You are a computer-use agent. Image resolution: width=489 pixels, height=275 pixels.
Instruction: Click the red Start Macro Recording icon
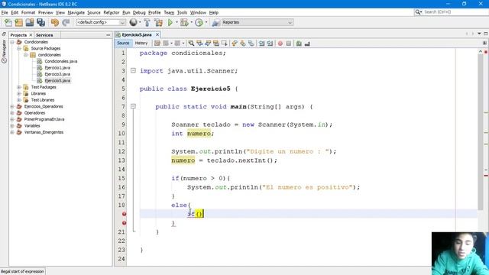coord(280,44)
